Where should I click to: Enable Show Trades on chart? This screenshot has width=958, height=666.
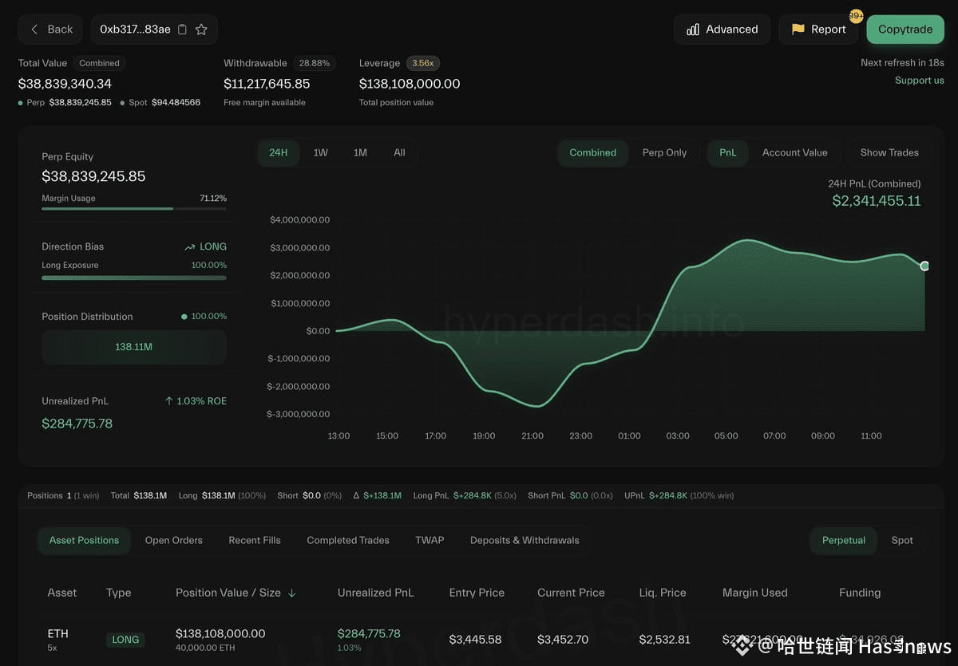pos(889,152)
